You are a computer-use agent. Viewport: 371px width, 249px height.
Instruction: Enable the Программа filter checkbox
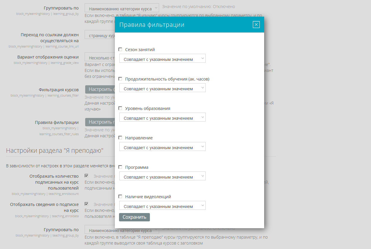pos(120,167)
